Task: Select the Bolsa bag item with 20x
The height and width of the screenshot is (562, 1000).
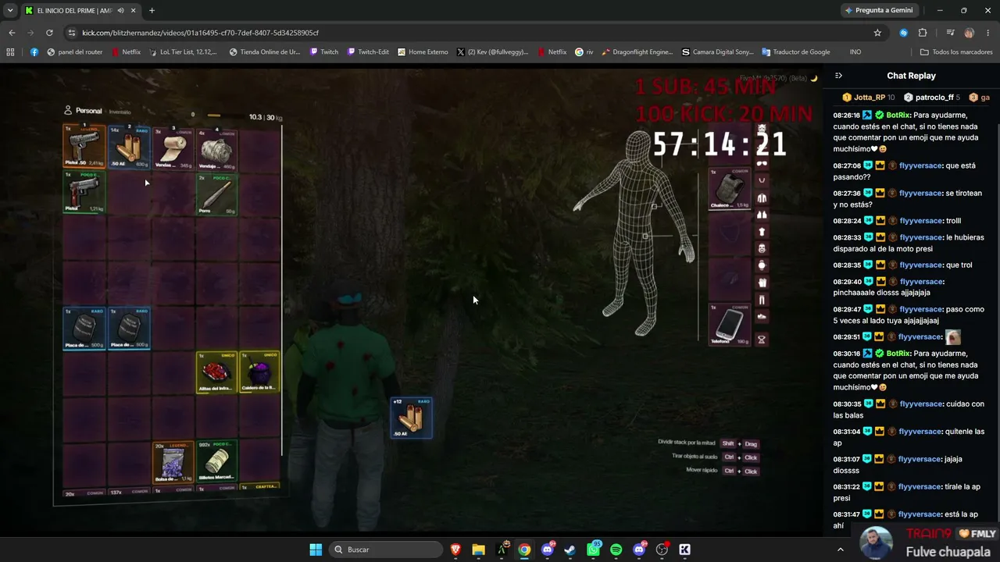Action: point(173,462)
